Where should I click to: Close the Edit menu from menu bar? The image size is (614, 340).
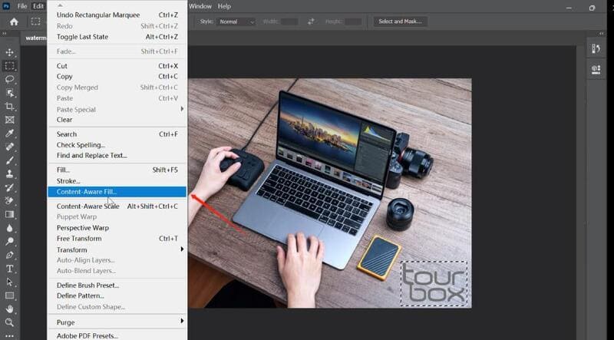click(x=38, y=6)
